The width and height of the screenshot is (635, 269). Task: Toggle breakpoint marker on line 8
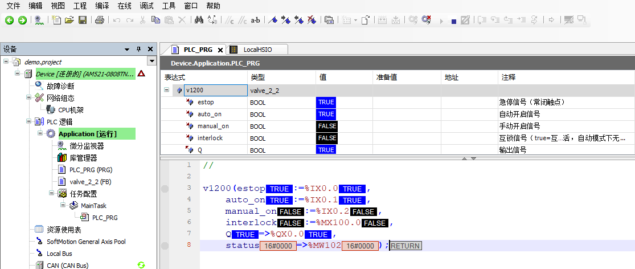click(x=165, y=246)
